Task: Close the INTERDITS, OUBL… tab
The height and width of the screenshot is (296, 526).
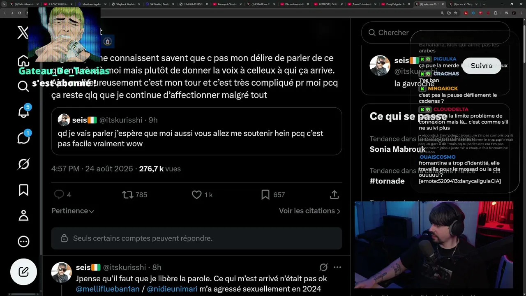Action: [341, 4]
